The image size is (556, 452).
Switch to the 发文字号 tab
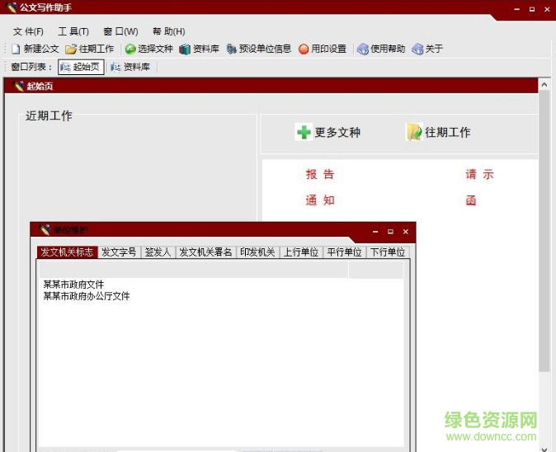(x=119, y=252)
